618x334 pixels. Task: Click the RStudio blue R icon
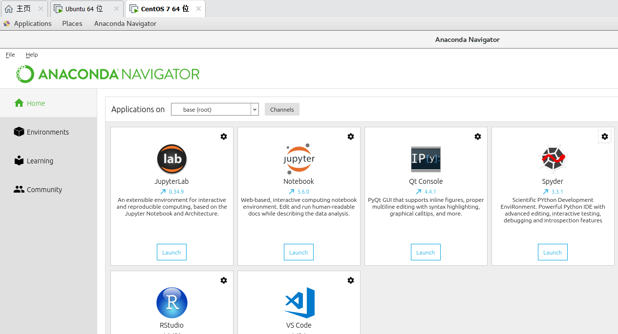click(x=172, y=303)
